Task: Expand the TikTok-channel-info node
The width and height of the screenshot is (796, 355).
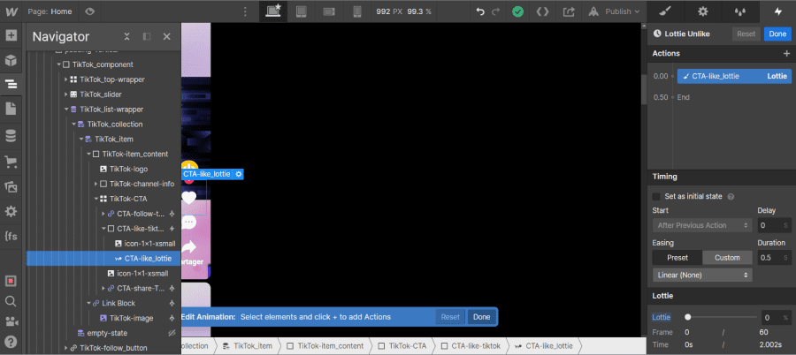Action: click(96, 184)
